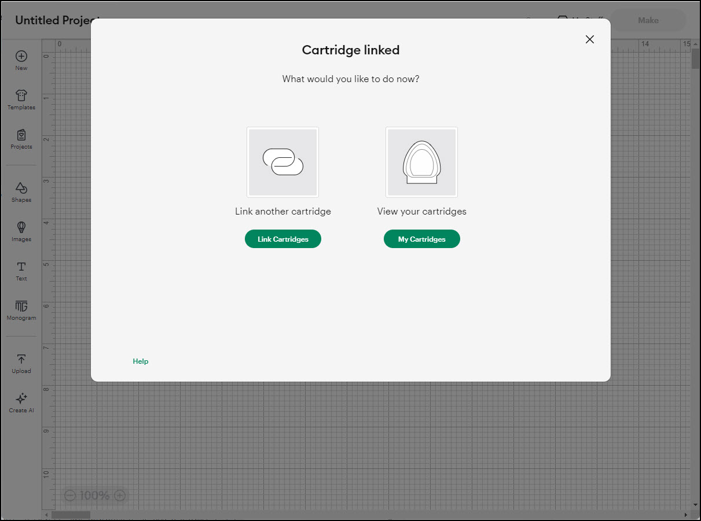Open the Monogram tool
Viewport: 701px width, 521px height.
click(x=21, y=309)
